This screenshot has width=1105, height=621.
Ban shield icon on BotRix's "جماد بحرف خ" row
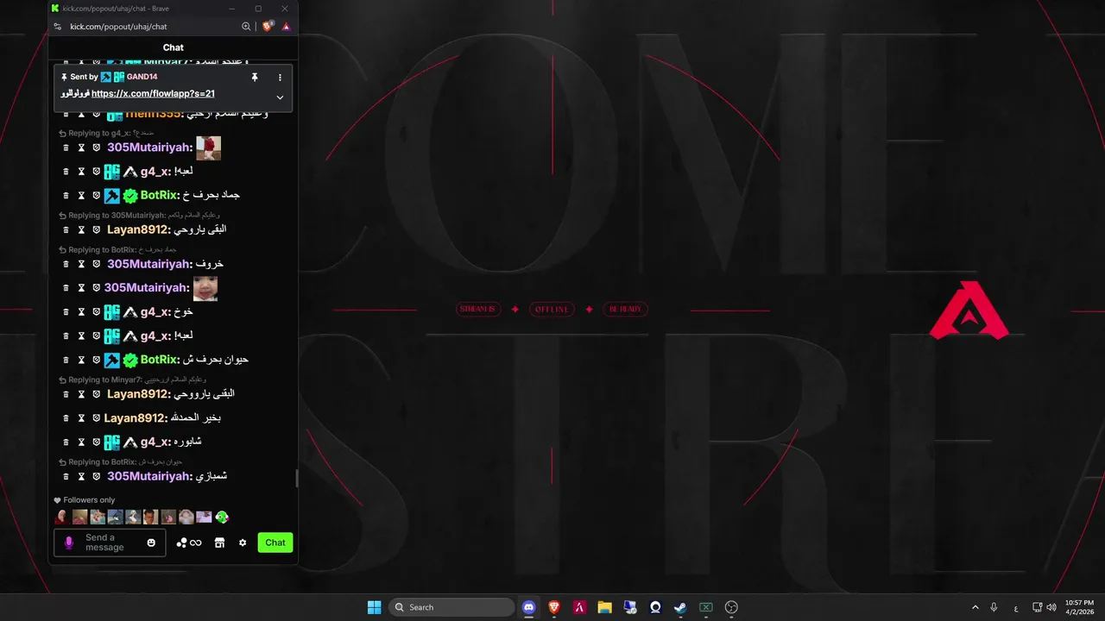(x=97, y=196)
